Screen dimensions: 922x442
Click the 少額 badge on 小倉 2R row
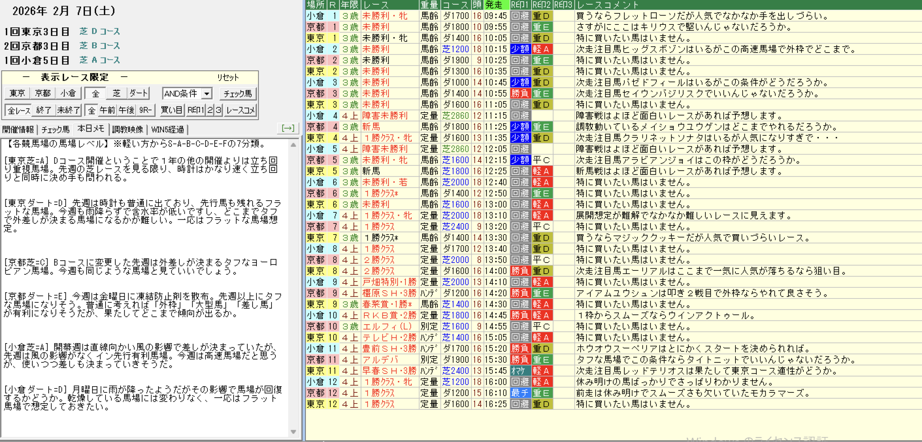point(520,49)
